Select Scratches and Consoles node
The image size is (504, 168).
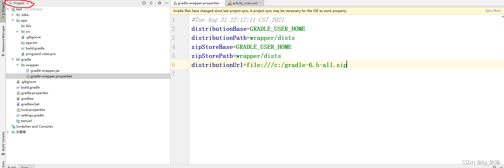(x=35, y=127)
